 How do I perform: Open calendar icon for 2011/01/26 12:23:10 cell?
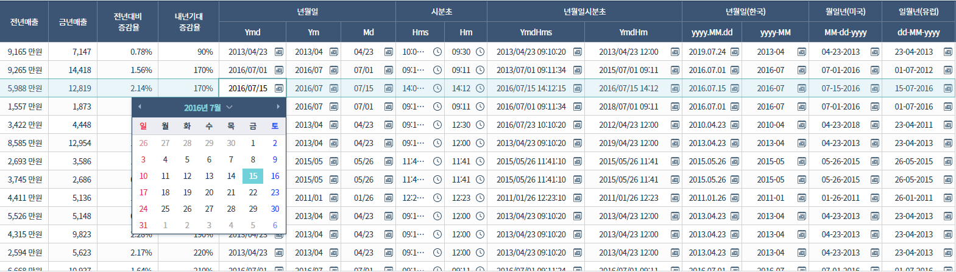tap(578, 198)
